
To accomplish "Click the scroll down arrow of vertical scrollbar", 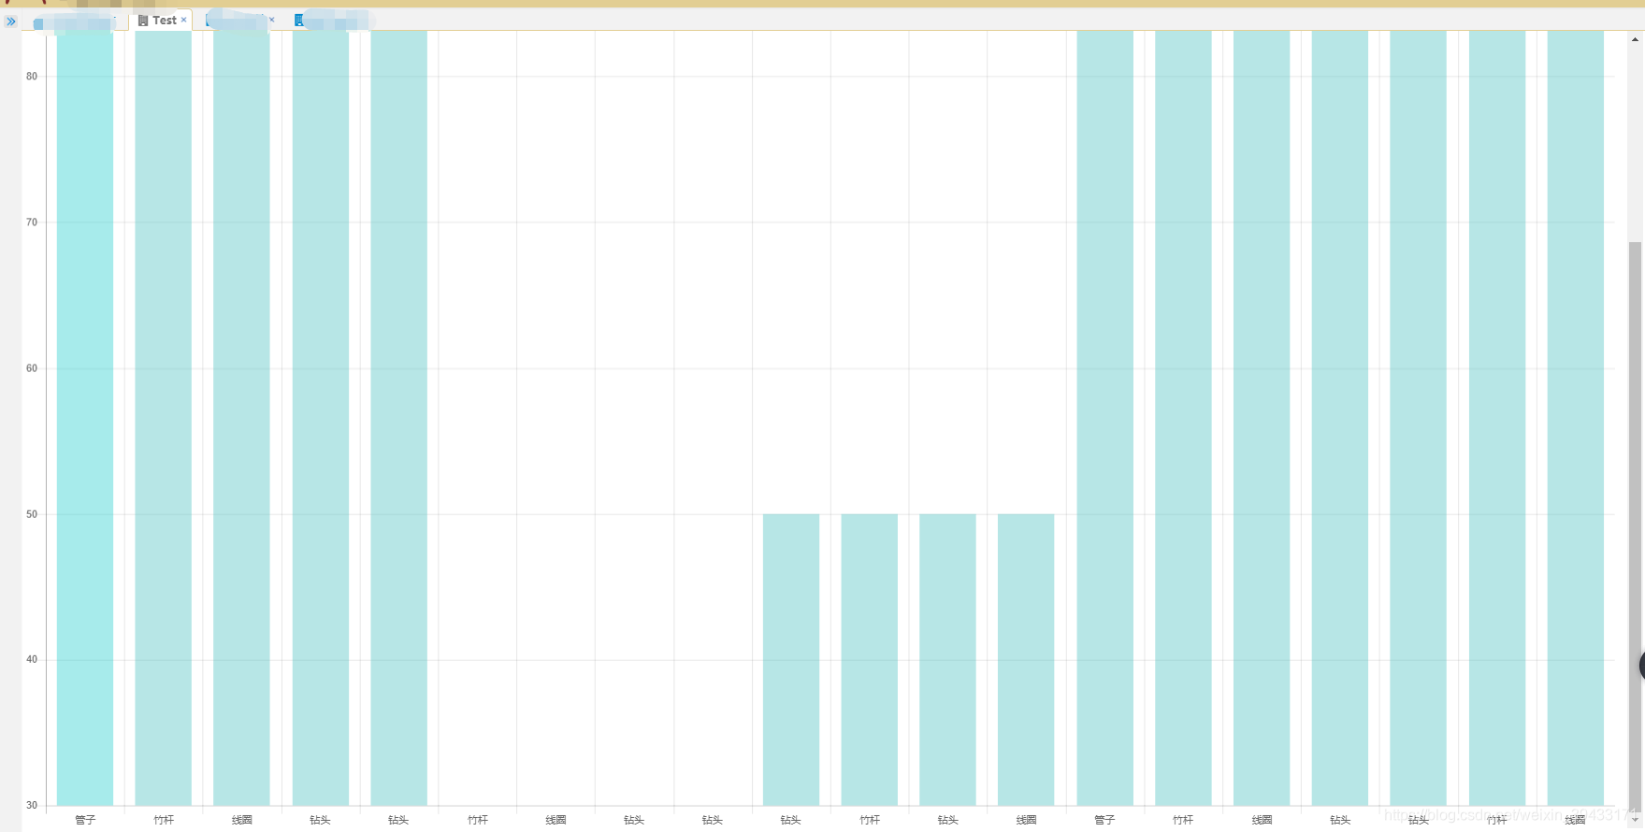I will pos(1635,821).
